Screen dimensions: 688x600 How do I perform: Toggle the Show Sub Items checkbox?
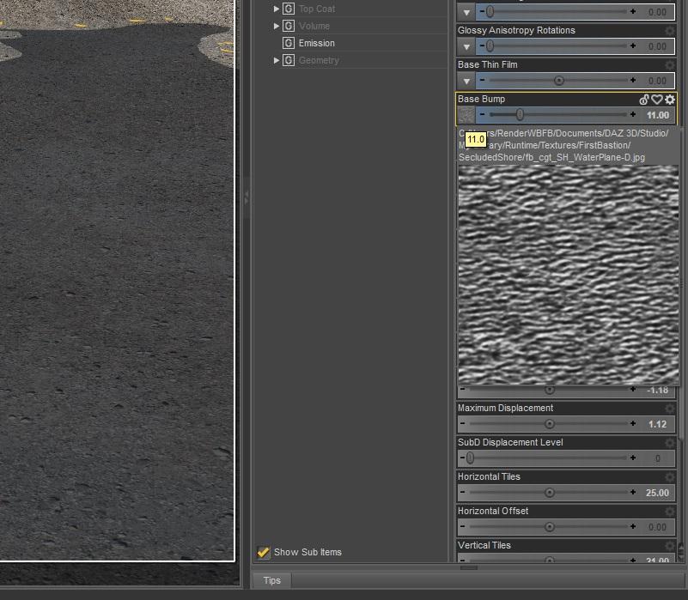(264, 552)
